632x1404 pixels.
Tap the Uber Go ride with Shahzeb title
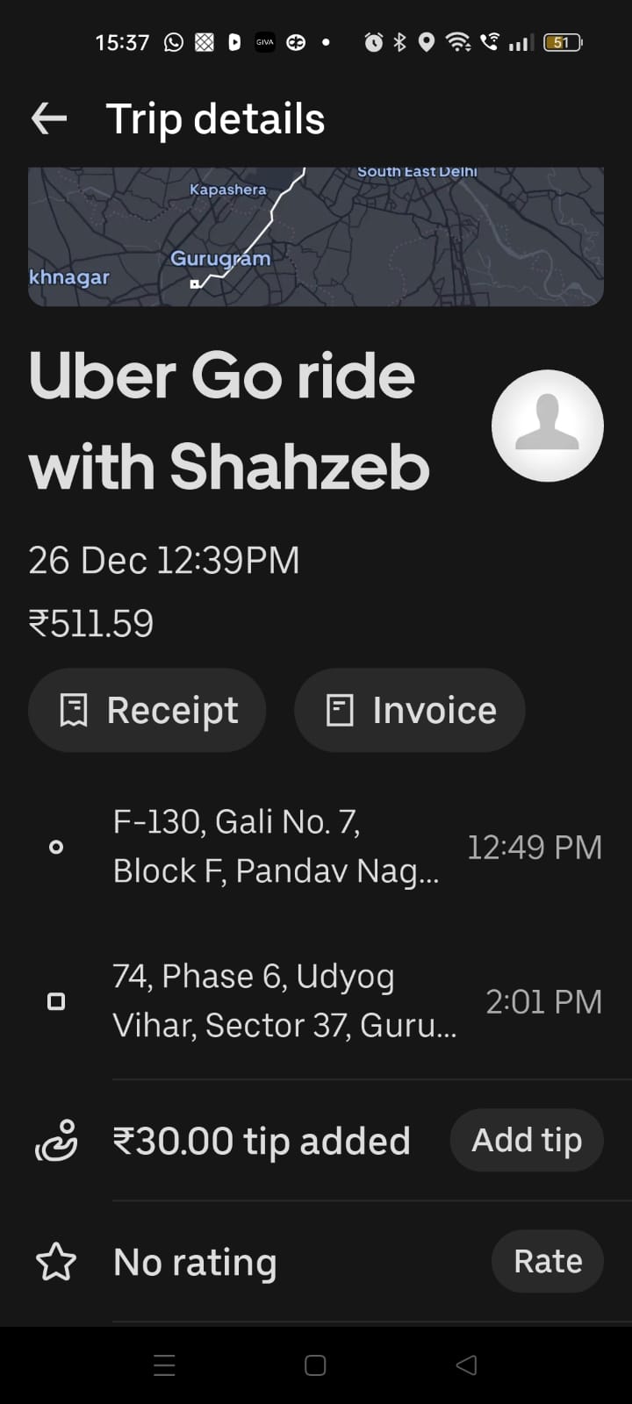[229, 421]
